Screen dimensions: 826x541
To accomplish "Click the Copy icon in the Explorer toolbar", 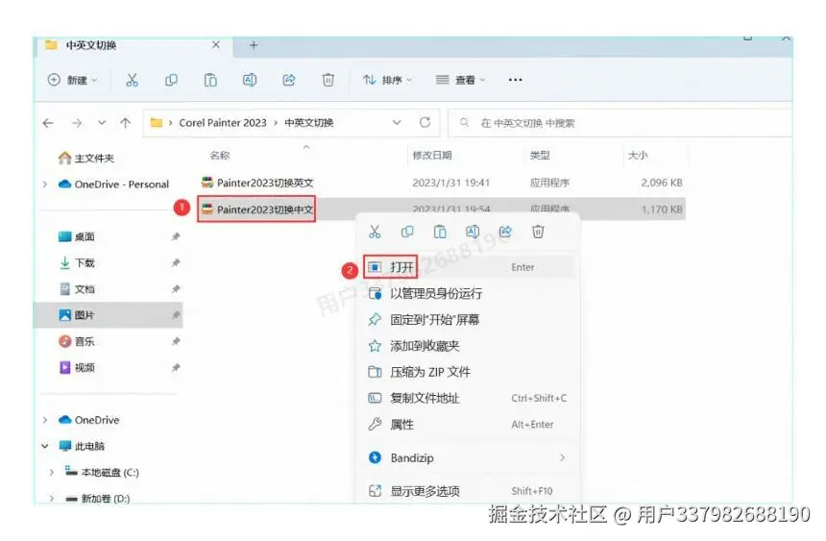I will (171, 80).
